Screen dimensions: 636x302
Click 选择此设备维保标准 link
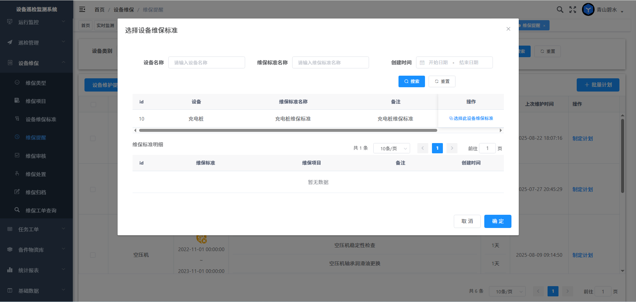pyautogui.click(x=471, y=118)
